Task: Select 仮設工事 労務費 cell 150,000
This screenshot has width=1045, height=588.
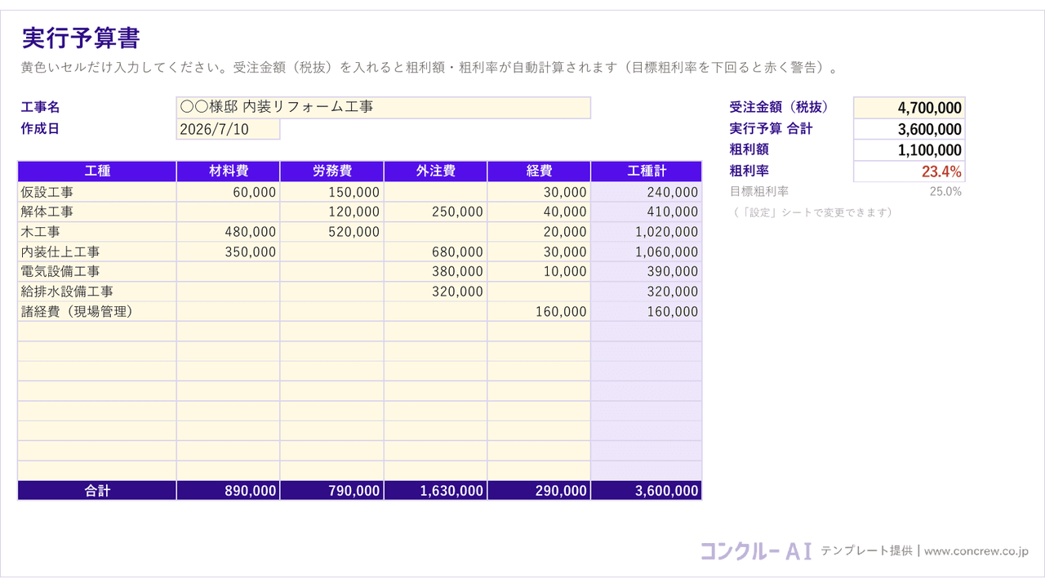Action: tap(332, 192)
